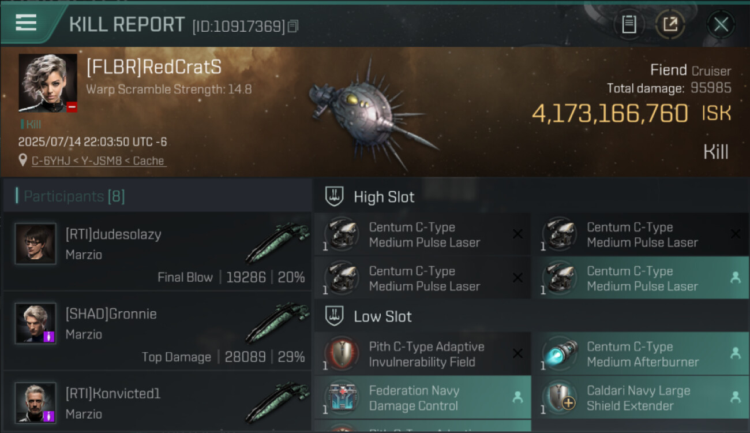Copy the kill report ID
The image size is (750, 433).
pos(293,26)
